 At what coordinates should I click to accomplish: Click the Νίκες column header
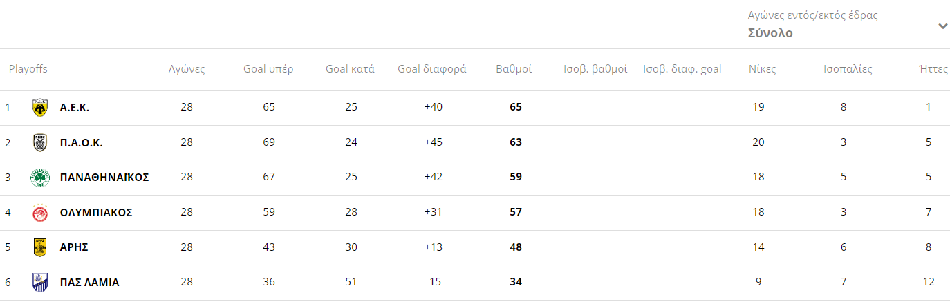(x=763, y=69)
